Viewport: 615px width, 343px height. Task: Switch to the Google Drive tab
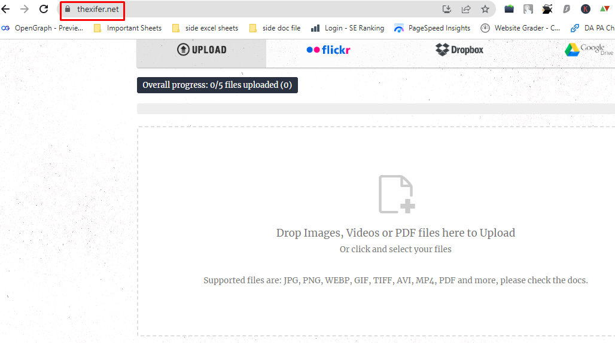pos(589,50)
